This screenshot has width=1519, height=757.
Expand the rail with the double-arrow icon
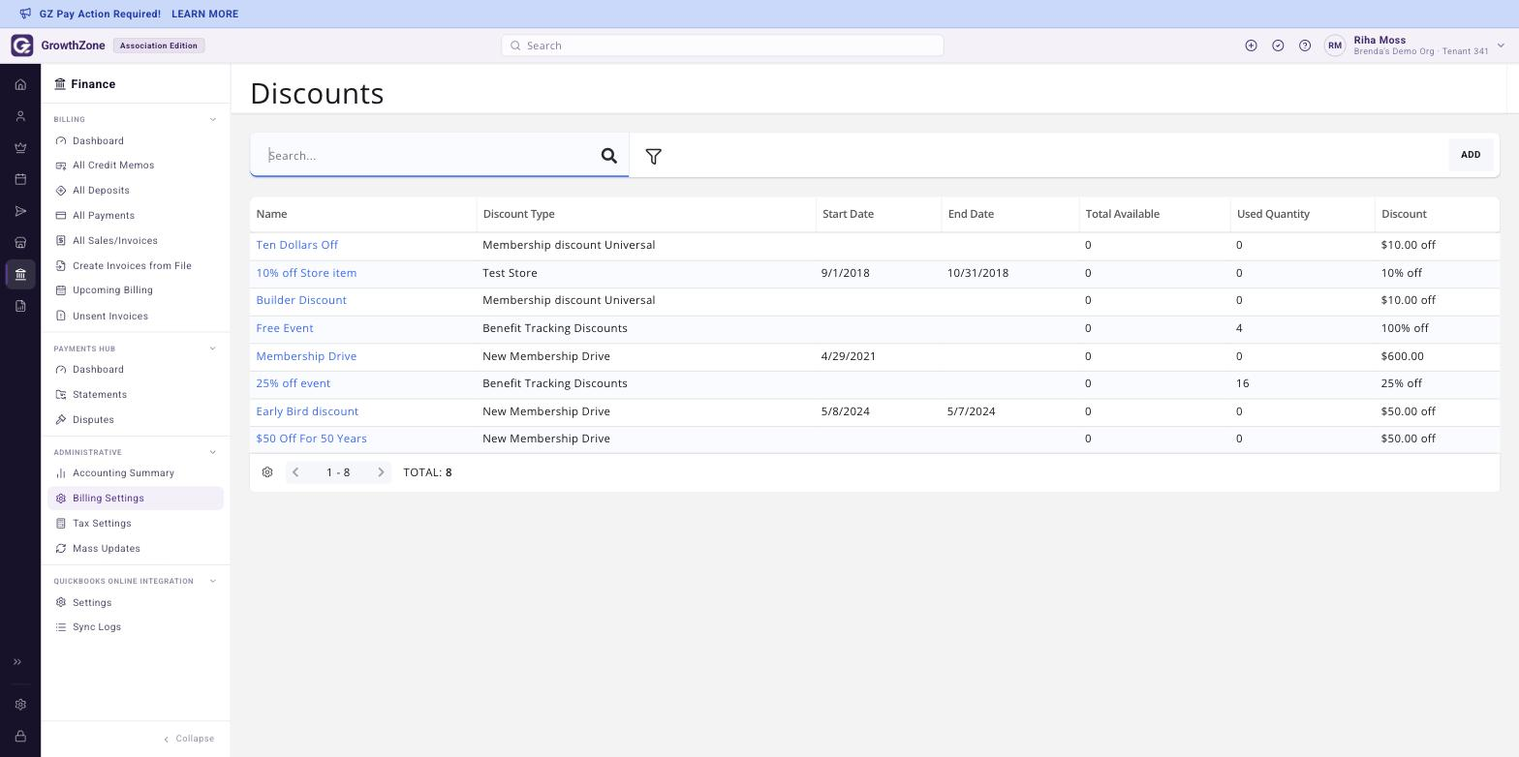pos(17,662)
